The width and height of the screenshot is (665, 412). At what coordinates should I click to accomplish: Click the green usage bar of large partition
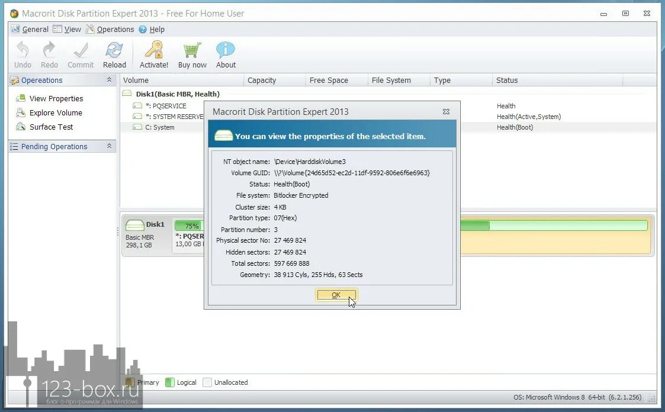click(554, 225)
